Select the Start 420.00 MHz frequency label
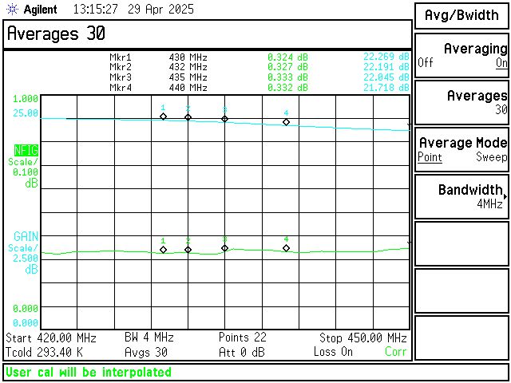The image size is (511, 383). (x=51, y=338)
